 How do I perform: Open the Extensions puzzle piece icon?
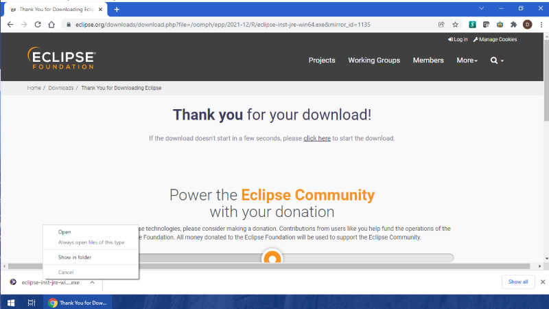coord(513,25)
